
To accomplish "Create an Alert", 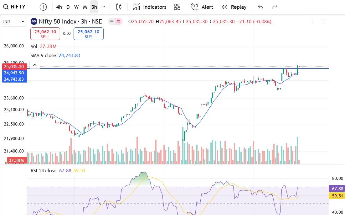I will pyautogui.click(x=202, y=7).
